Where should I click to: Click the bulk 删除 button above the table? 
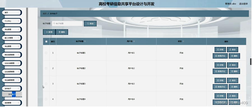point(62,32)
